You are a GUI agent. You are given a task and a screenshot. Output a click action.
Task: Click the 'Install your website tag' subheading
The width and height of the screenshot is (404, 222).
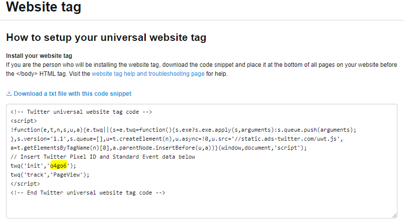[39, 56]
